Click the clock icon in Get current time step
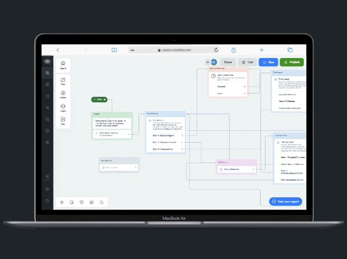The height and width of the screenshot is (259, 347). 213,76
